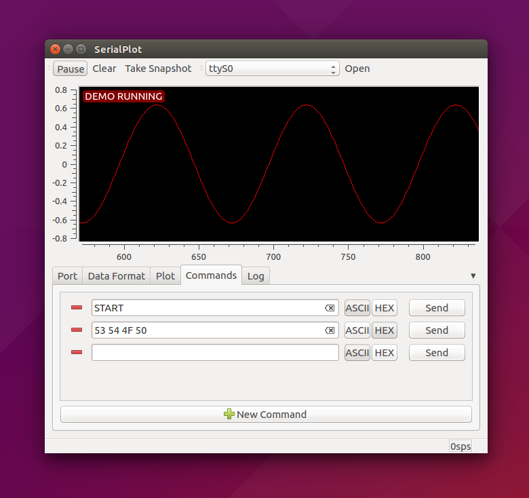Click the 0sps status bar indicator
529x498 pixels.
coord(461,446)
